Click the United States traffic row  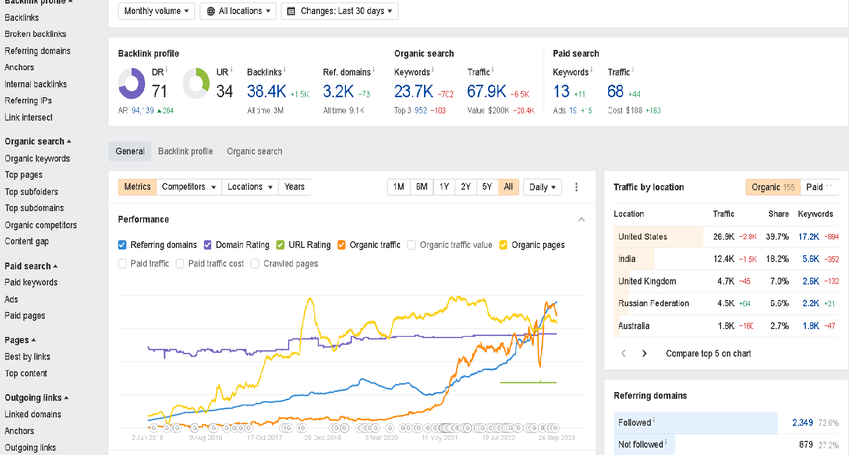(x=726, y=237)
